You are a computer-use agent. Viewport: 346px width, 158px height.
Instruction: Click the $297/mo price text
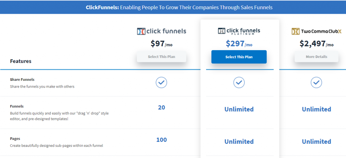pos(239,44)
